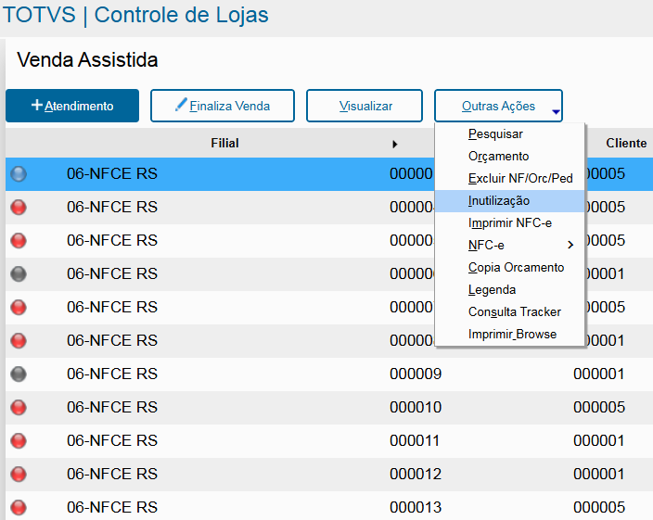This screenshot has width=653, height=520.
Task: Expand the NFC-e submenu chevron
Action: (570, 245)
